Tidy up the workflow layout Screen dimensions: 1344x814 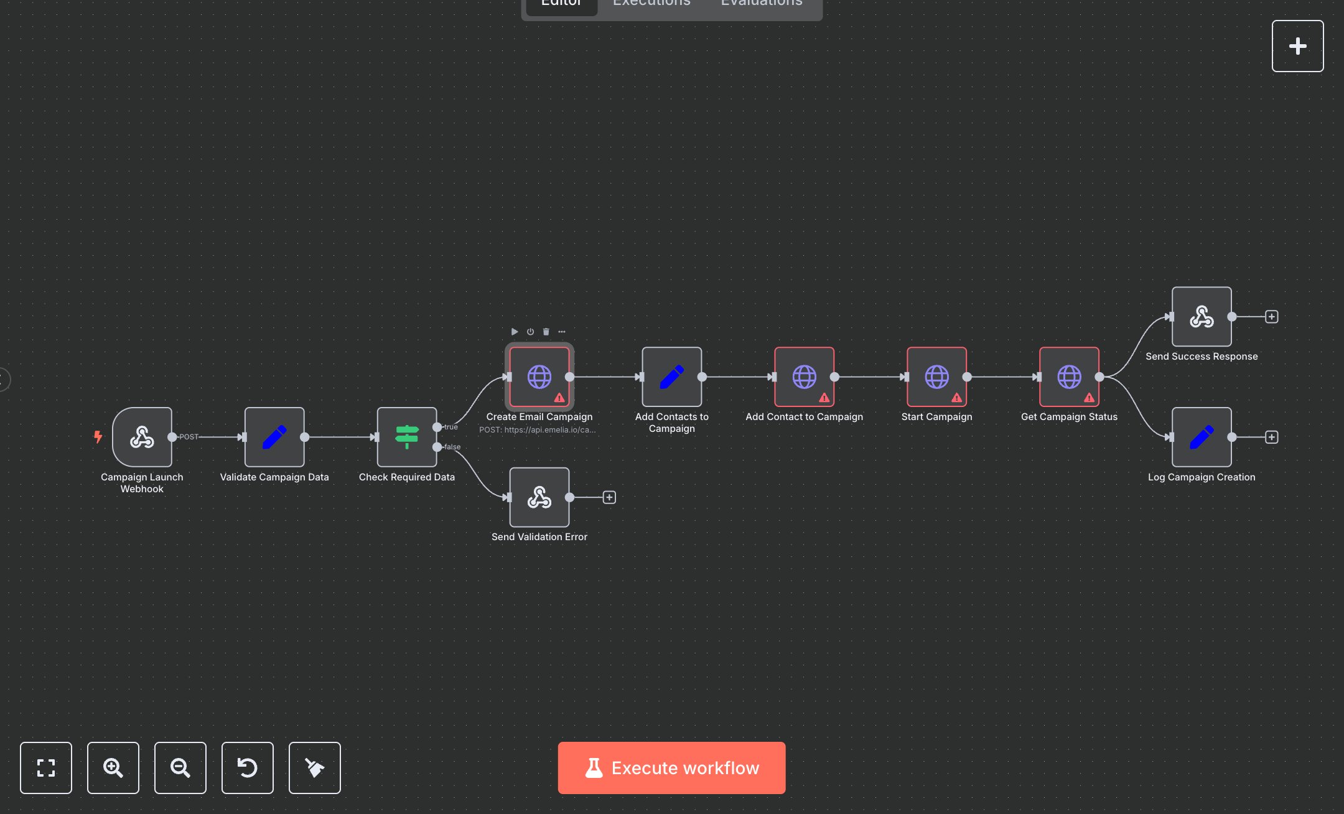click(x=314, y=768)
